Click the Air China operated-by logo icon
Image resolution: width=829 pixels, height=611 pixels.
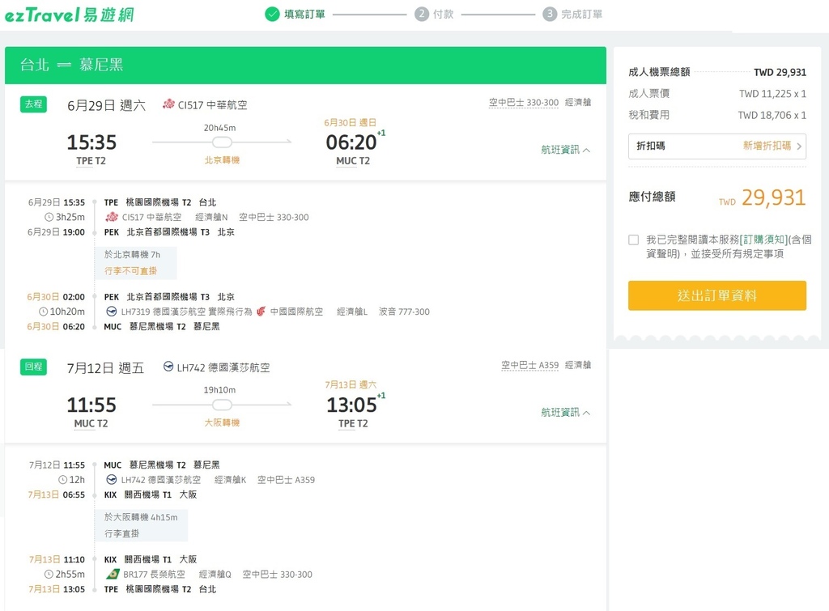pos(261,312)
